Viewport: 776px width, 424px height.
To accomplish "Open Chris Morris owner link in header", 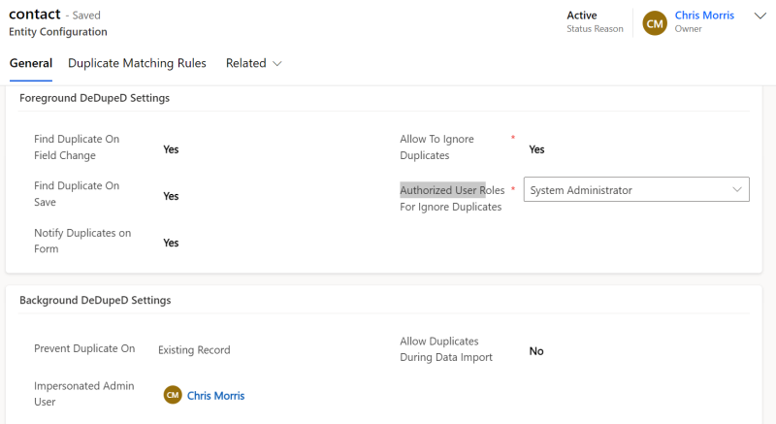I will [704, 16].
